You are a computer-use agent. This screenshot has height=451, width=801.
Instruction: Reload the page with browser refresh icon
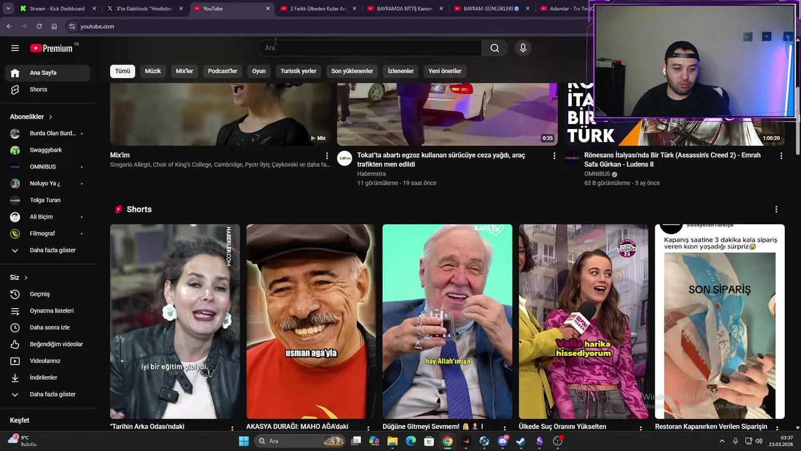(39, 26)
